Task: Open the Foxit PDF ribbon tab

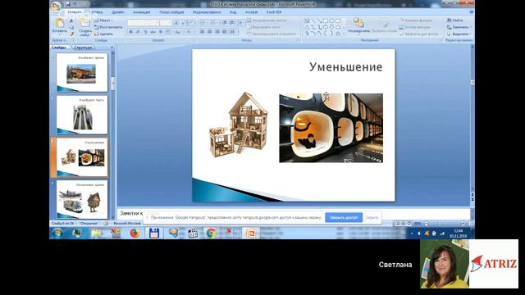Action: pyautogui.click(x=274, y=12)
